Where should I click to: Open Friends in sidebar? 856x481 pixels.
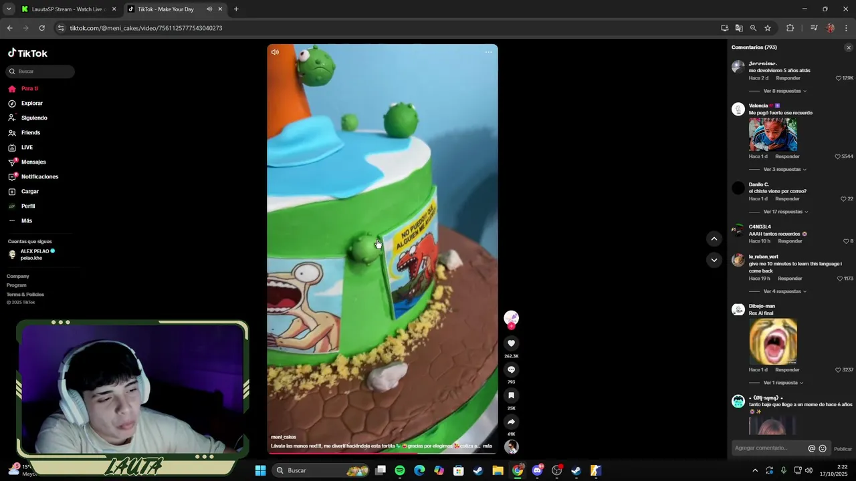click(31, 133)
